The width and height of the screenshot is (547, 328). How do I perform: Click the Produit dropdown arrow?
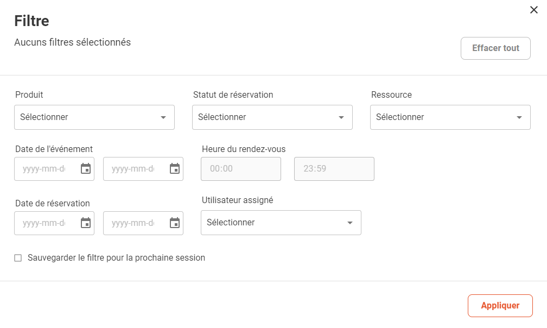click(x=163, y=117)
